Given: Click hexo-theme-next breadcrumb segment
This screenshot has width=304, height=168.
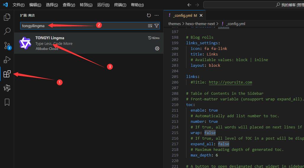Looking at the screenshot, I should (x=200, y=24).
